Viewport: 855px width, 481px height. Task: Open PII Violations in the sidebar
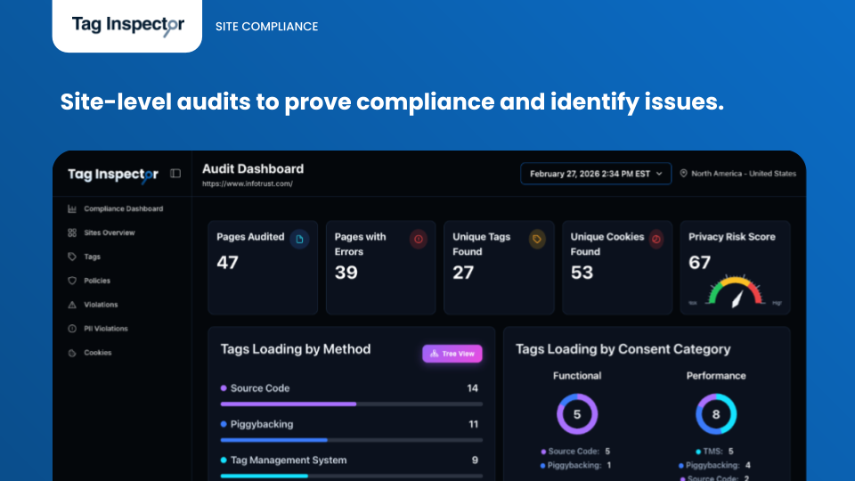coord(106,329)
